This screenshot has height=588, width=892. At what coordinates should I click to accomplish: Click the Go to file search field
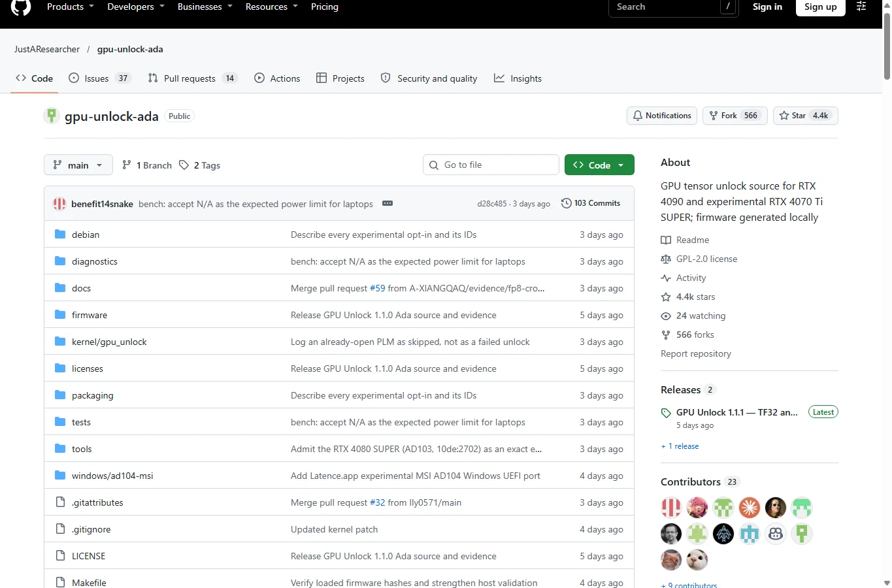491,165
